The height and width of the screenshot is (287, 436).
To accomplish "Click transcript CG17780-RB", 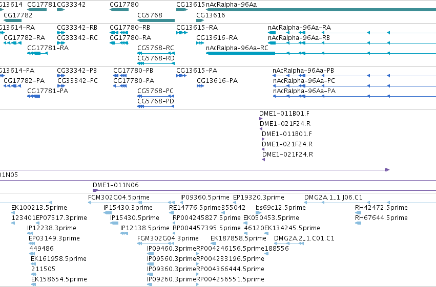I will point(130,28).
